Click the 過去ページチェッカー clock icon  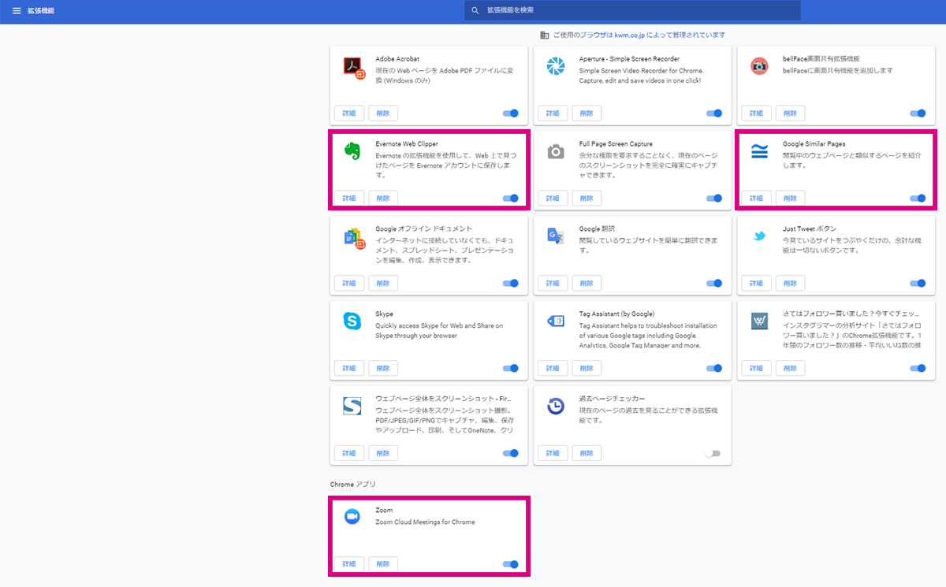click(x=557, y=406)
